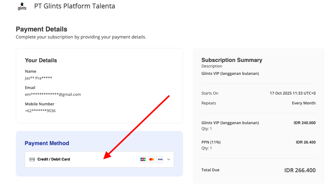
Task: Click the Subscription Summary header
Action: click(232, 60)
